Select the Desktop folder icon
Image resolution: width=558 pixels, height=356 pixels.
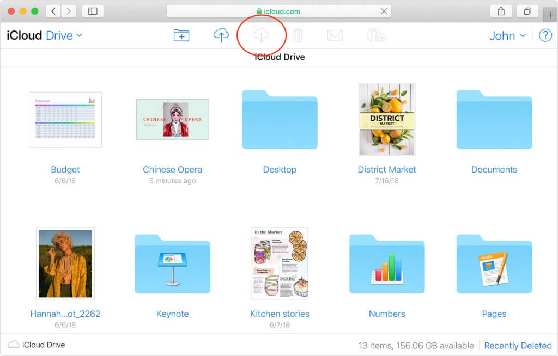coord(280,120)
